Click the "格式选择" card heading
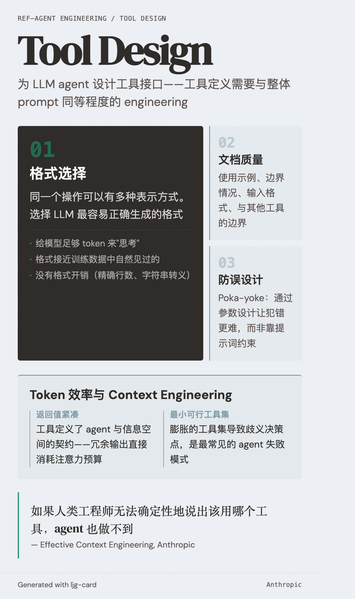 coord(58,173)
